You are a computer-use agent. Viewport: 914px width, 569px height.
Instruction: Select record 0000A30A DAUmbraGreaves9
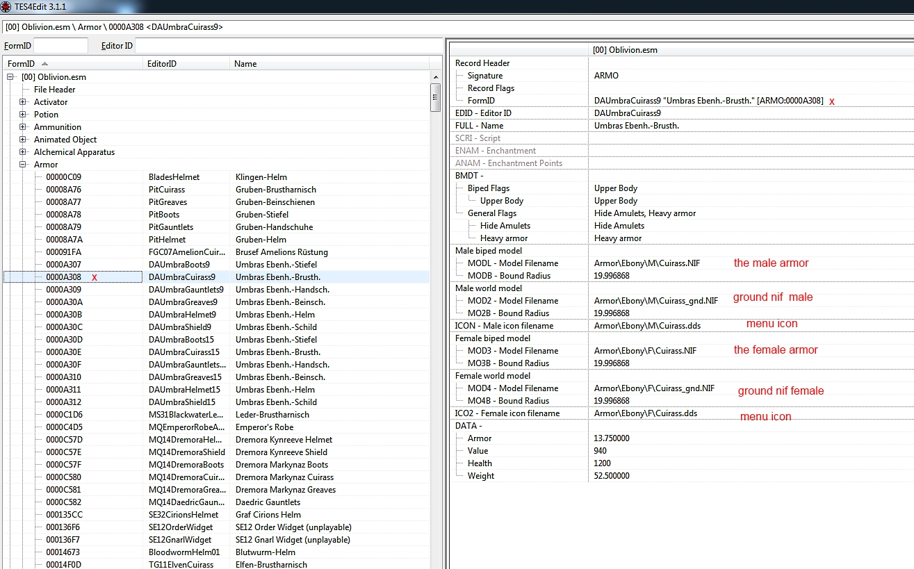point(216,302)
